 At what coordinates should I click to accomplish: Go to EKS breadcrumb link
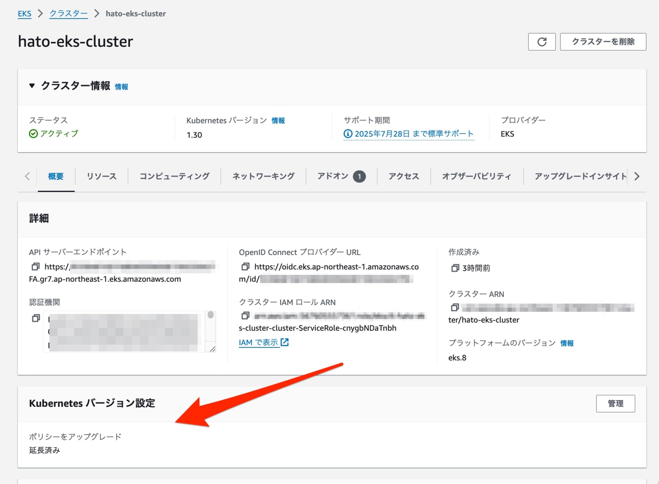point(24,13)
